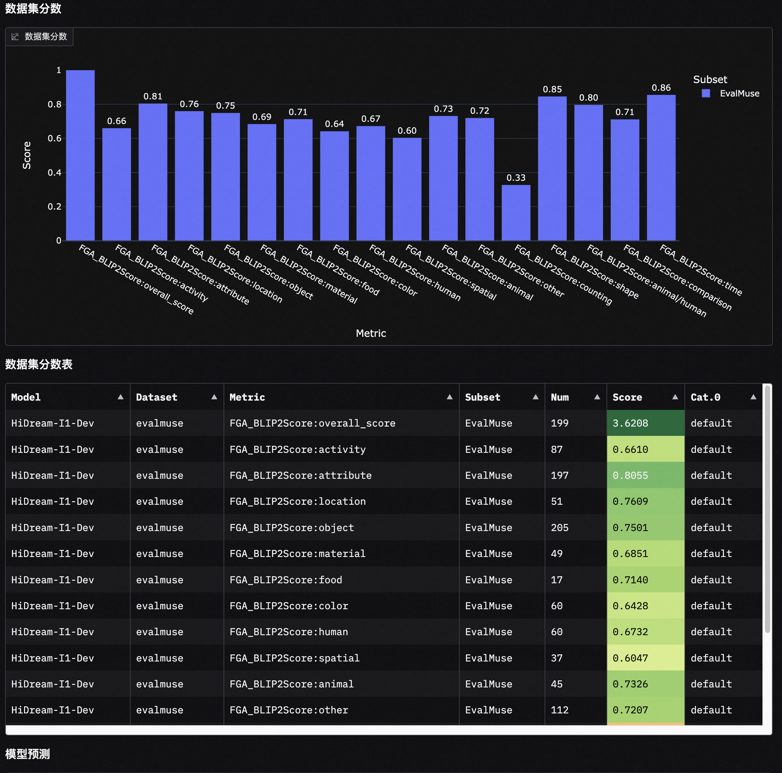Open the 数据集分数 plot tab label

click(46, 37)
